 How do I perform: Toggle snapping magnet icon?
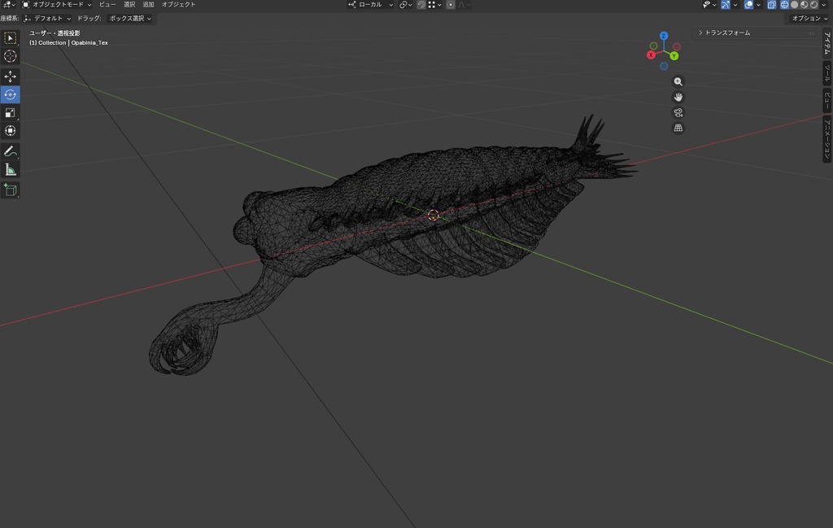[421, 5]
